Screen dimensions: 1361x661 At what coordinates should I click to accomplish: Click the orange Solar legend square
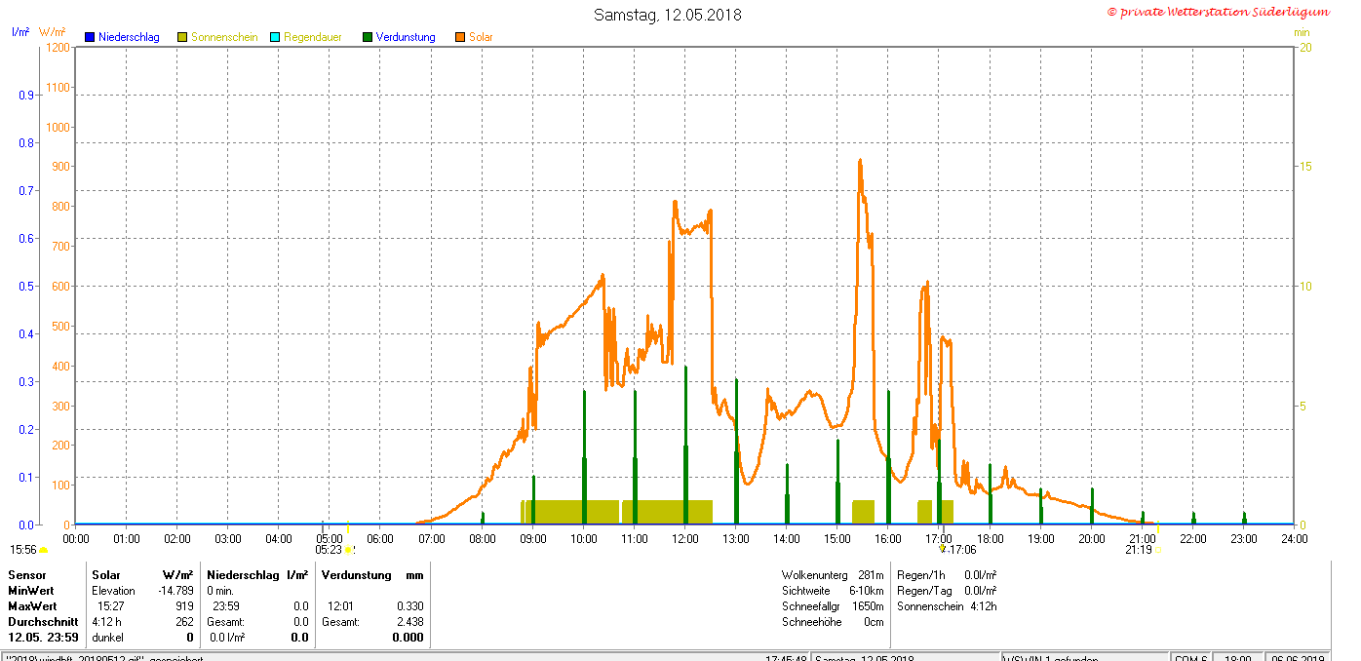point(460,37)
